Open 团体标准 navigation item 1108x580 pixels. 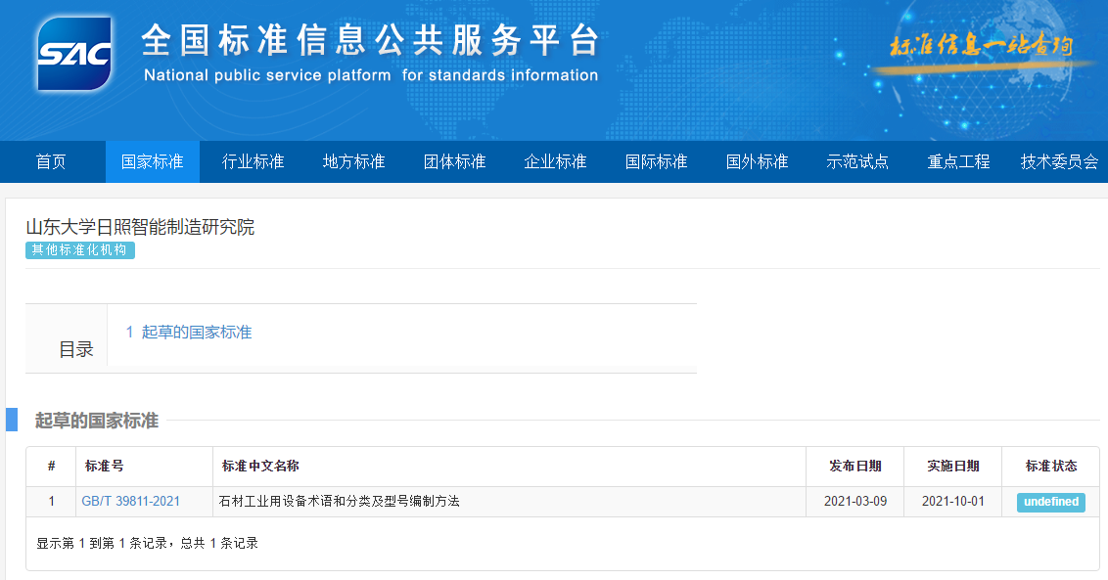454,161
